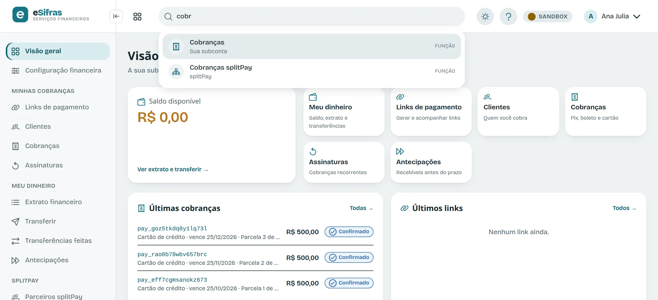Click 'Todos' link in Últimos links
The image size is (658, 300).
(624, 208)
